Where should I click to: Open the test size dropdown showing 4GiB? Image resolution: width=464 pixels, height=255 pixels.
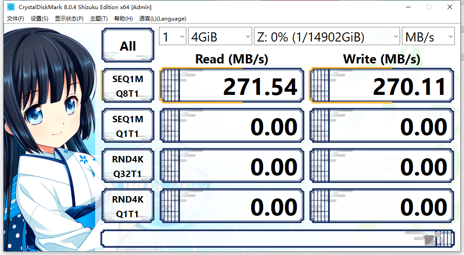(x=220, y=36)
